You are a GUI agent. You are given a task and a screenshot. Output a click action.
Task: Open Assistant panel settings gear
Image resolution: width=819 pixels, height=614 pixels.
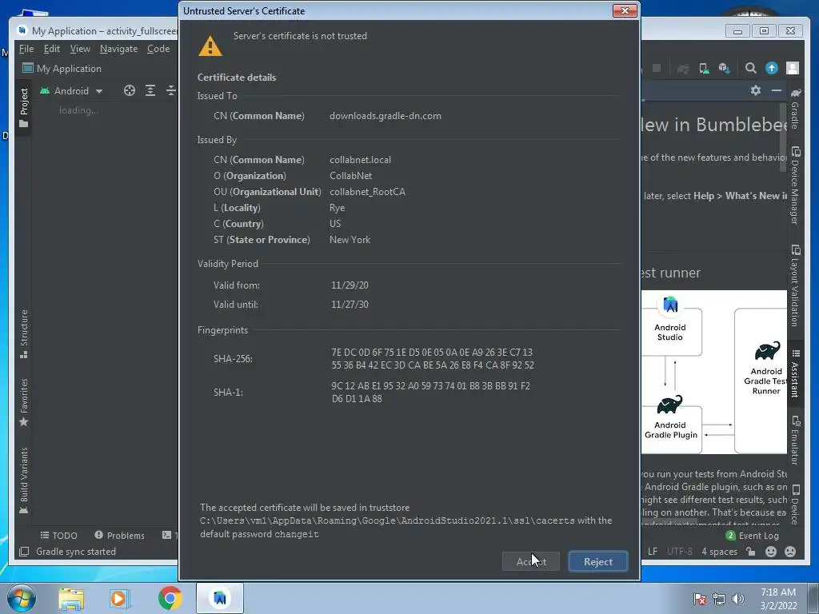click(755, 90)
